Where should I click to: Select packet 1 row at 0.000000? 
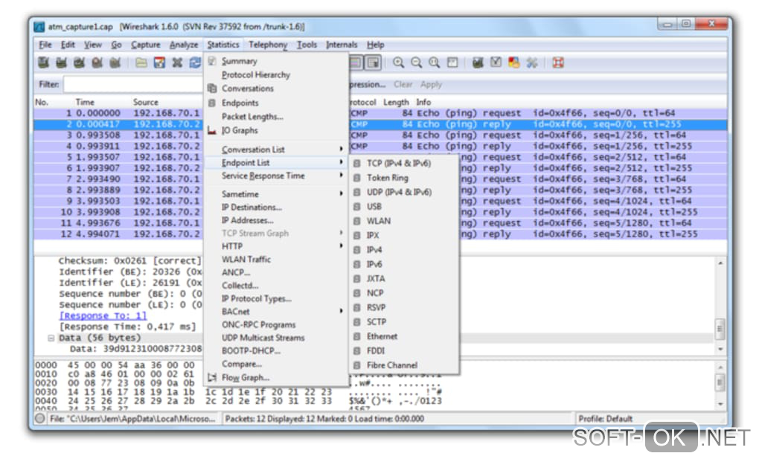[x=380, y=113]
